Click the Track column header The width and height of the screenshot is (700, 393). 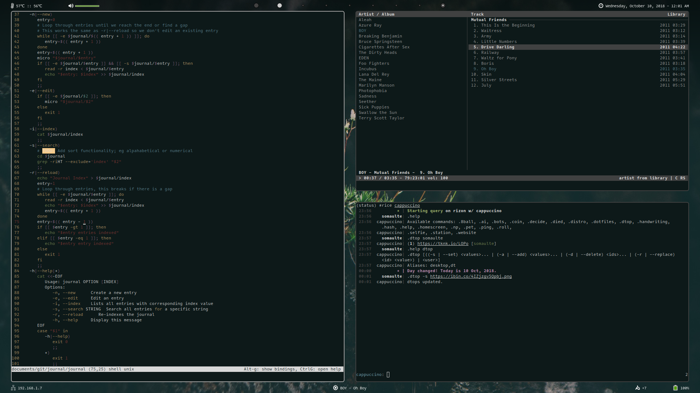point(477,15)
